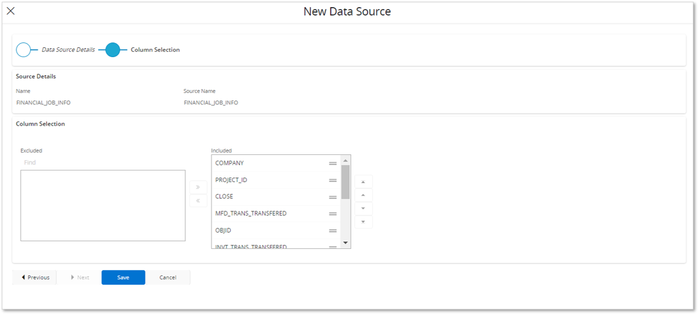Click the move-down arrow icon beside included list
This screenshot has width=698, height=314.
pyautogui.click(x=363, y=209)
